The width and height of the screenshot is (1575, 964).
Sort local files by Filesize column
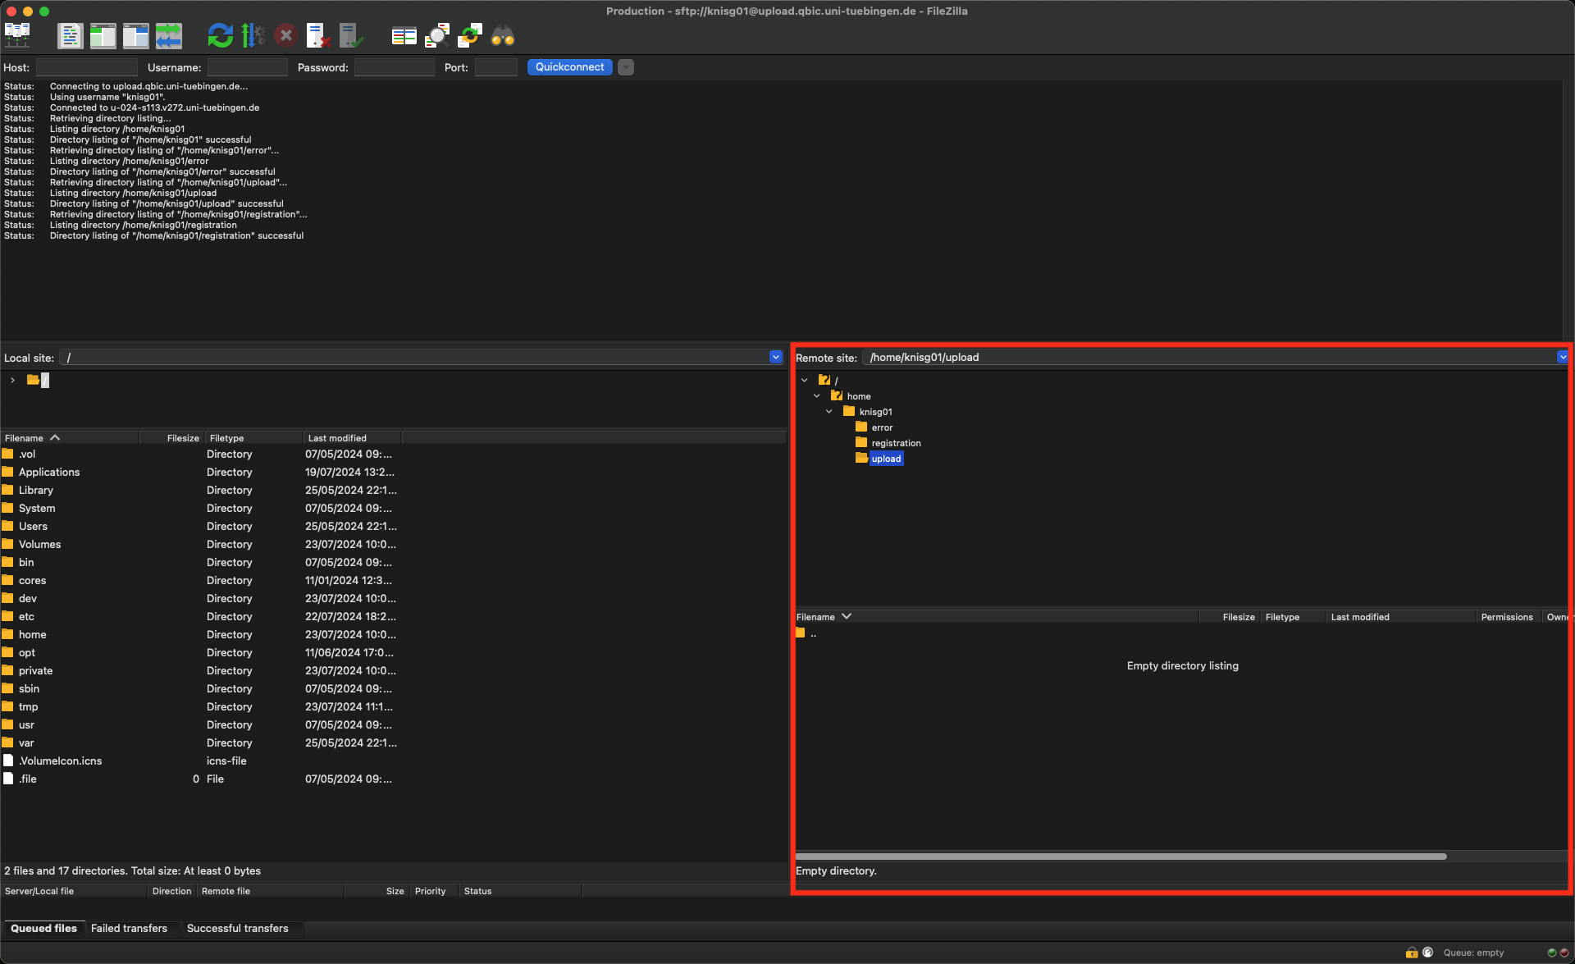pyautogui.click(x=171, y=438)
